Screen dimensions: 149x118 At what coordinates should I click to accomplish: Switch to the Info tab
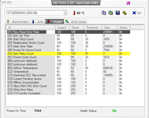[38, 22]
